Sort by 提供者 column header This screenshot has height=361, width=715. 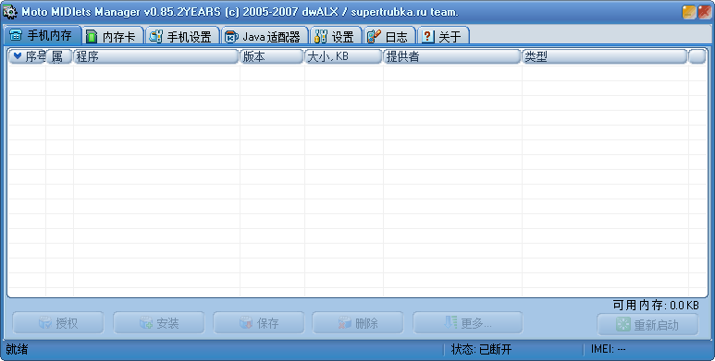(x=452, y=56)
